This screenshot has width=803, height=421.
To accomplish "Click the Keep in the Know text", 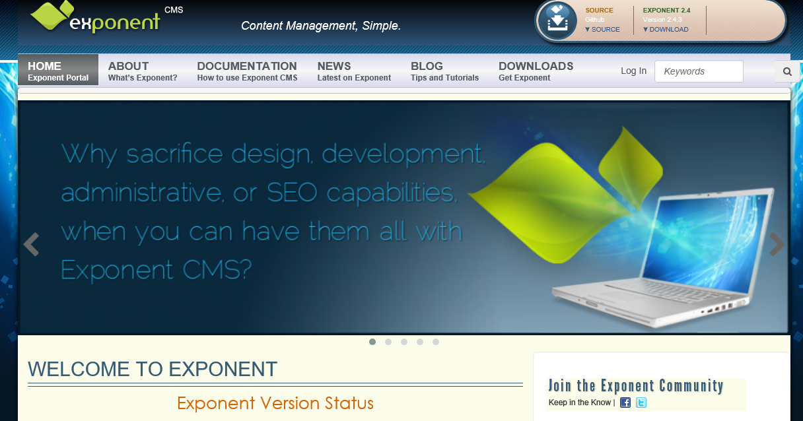I will click(580, 403).
